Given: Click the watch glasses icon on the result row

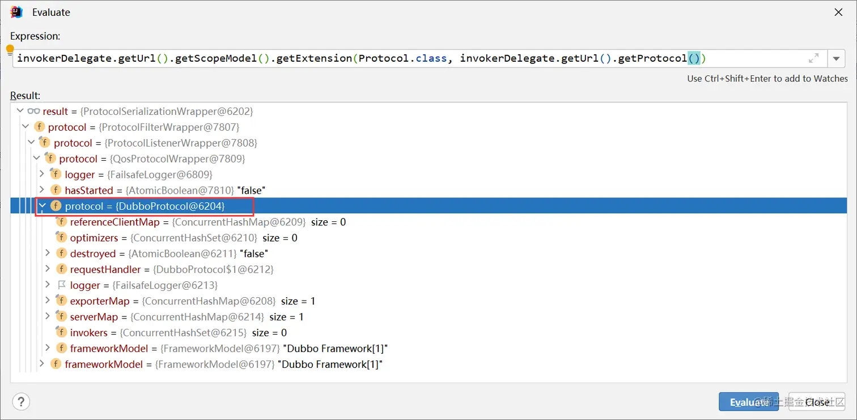Looking at the screenshot, I should (33, 111).
